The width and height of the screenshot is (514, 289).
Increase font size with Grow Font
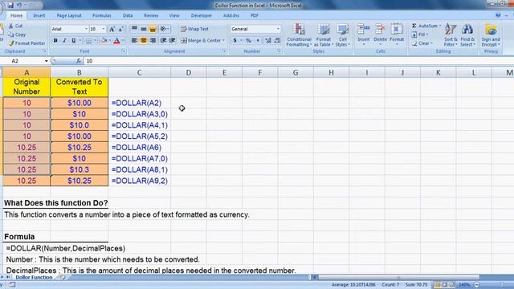pyautogui.click(x=112, y=29)
